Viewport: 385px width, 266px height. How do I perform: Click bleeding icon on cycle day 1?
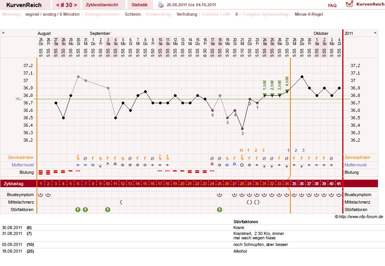(x=41, y=173)
